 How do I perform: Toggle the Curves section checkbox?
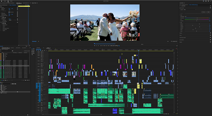point(210,35)
